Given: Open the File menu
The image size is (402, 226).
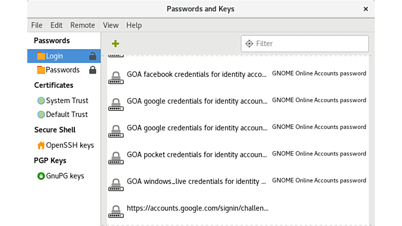Looking at the screenshot, I should click(x=36, y=25).
